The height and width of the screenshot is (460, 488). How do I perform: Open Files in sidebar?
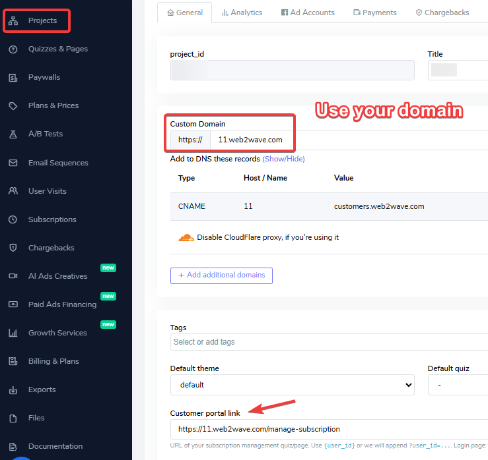[36, 418]
